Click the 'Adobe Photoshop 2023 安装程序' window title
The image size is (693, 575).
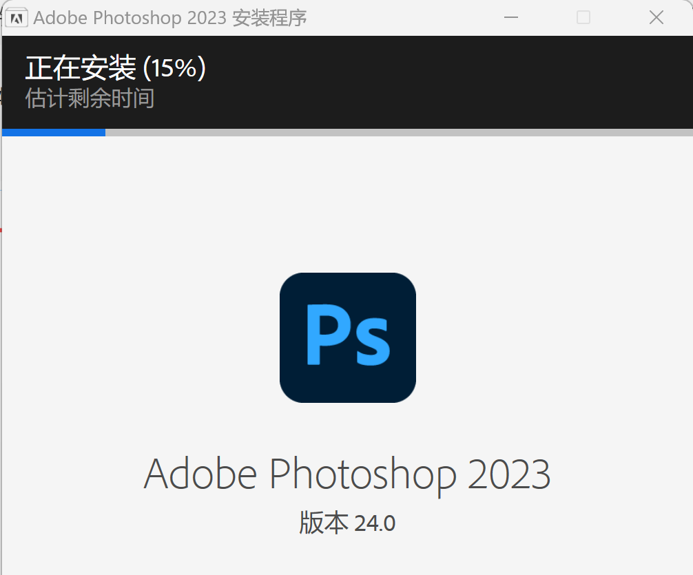(170, 18)
